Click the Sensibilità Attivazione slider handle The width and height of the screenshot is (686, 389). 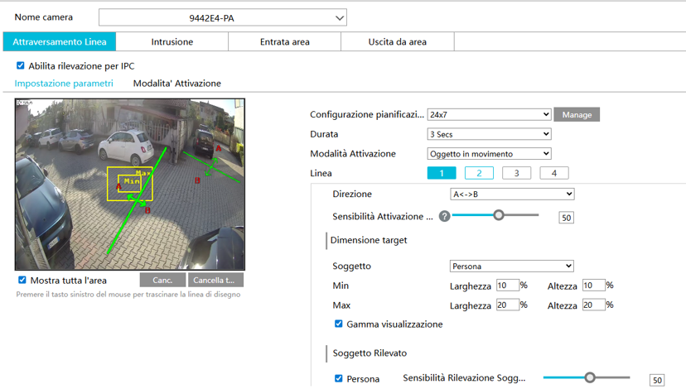tap(499, 215)
